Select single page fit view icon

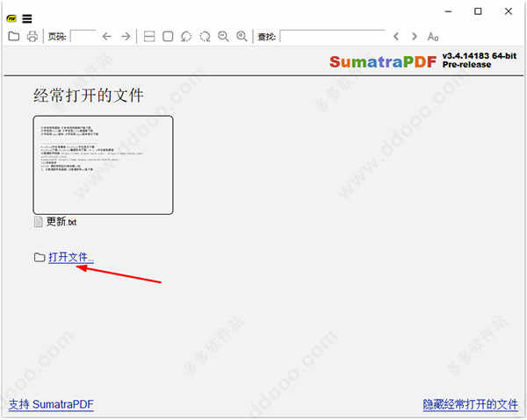click(x=168, y=36)
